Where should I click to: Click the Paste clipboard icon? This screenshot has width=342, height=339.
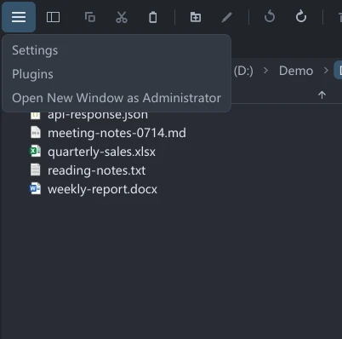(x=153, y=17)
